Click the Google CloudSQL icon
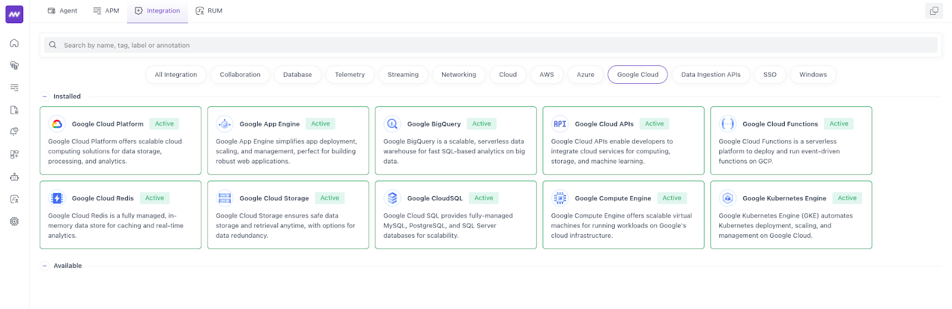Viewport: 952px width, 309px height. 393,198
